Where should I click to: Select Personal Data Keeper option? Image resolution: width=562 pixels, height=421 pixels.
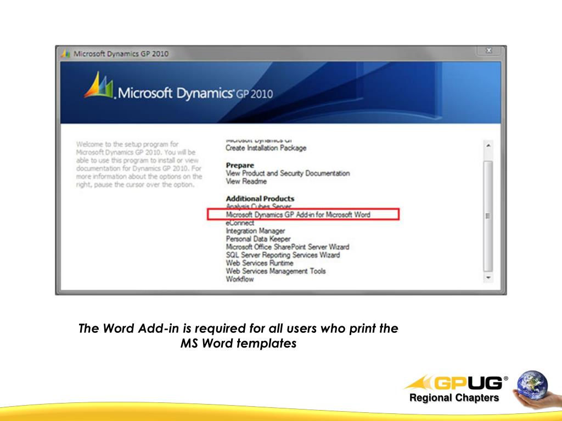pyautogui.click(x=258, y=239)
